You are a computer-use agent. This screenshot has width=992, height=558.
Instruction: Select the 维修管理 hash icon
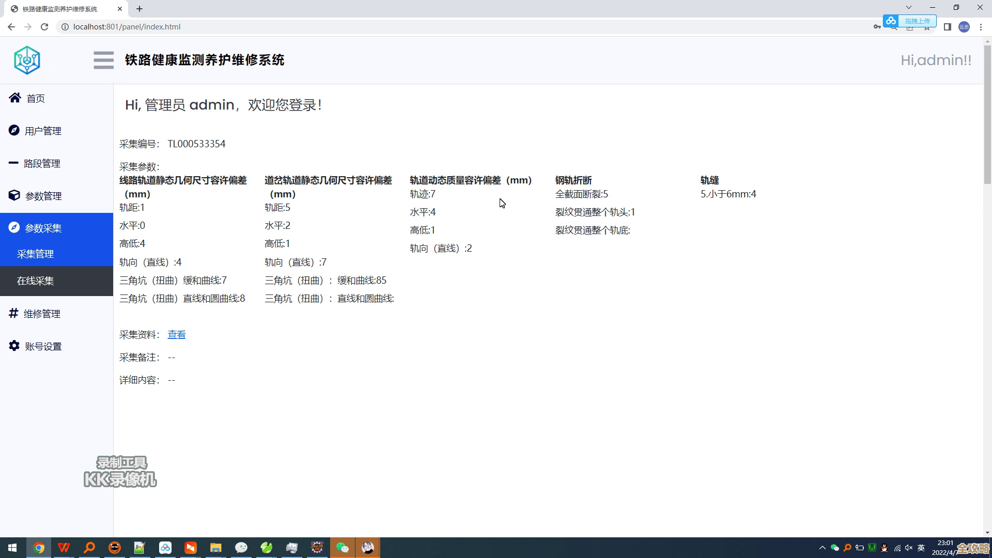(14, 314)
